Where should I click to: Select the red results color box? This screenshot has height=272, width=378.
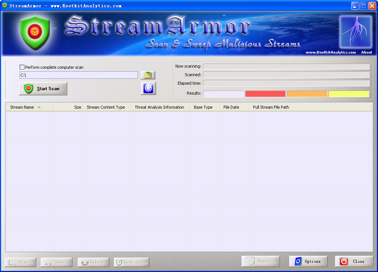tap(265, 94)
